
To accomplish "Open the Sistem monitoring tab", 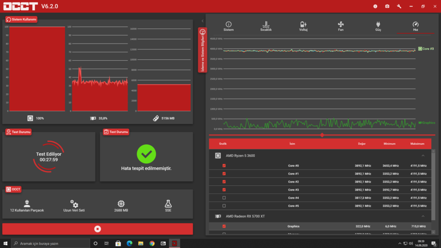I will click(228, 26).
